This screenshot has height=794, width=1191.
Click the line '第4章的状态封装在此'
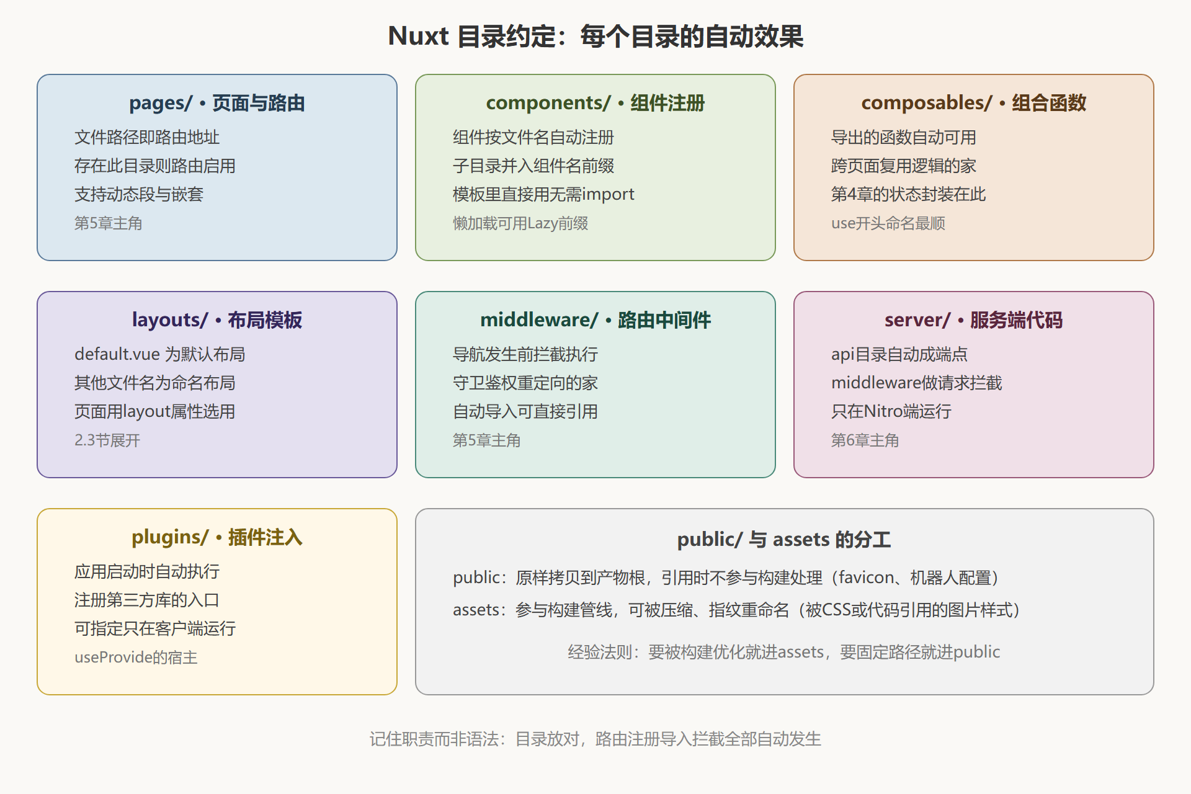pyautogui.click(x=909, y=194)
